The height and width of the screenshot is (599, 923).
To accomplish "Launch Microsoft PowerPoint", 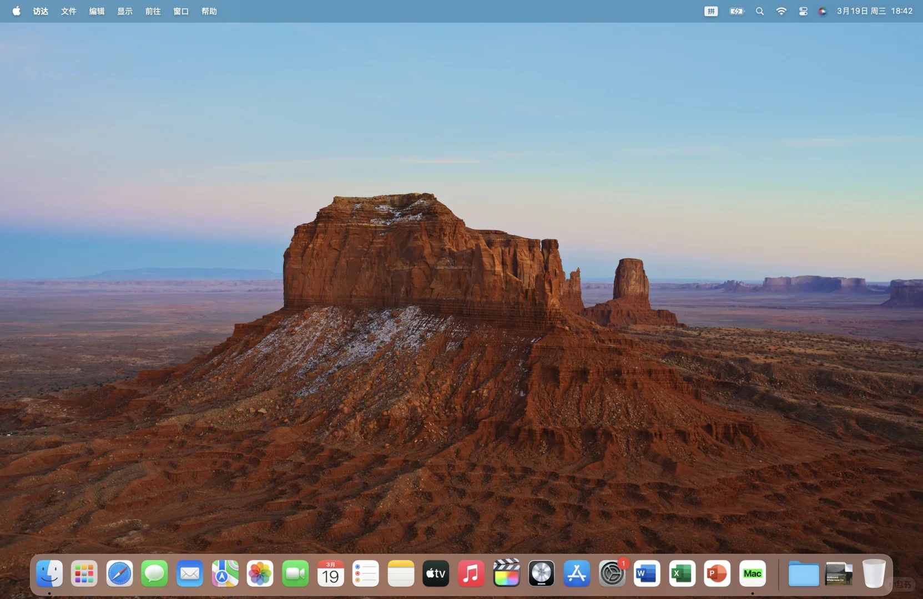I will pos(717,573).
